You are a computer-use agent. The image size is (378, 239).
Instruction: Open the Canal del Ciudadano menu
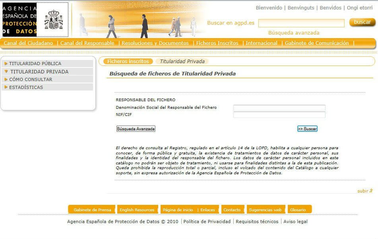pyautogui.click(x=28, y=43)
